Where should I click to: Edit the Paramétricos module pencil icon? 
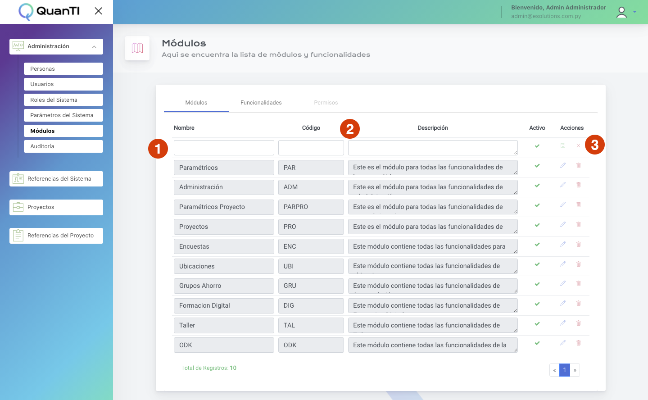point(563,165)
